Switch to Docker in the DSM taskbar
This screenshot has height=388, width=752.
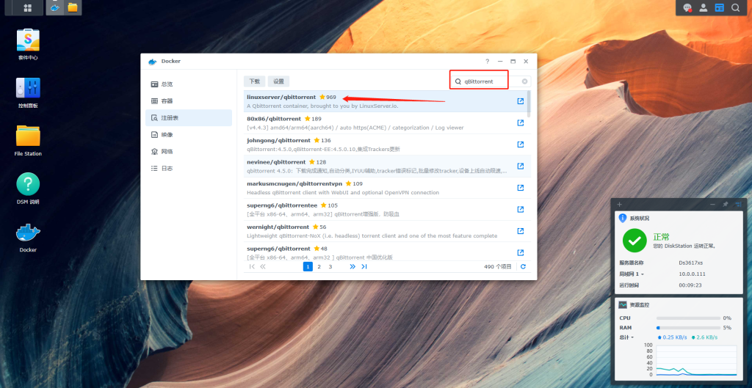coord(55,7)
